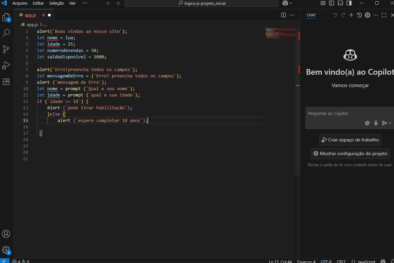Open the Copilot icon in title bar
Viewport: 394px width, 263px height.
coord(285,3)
